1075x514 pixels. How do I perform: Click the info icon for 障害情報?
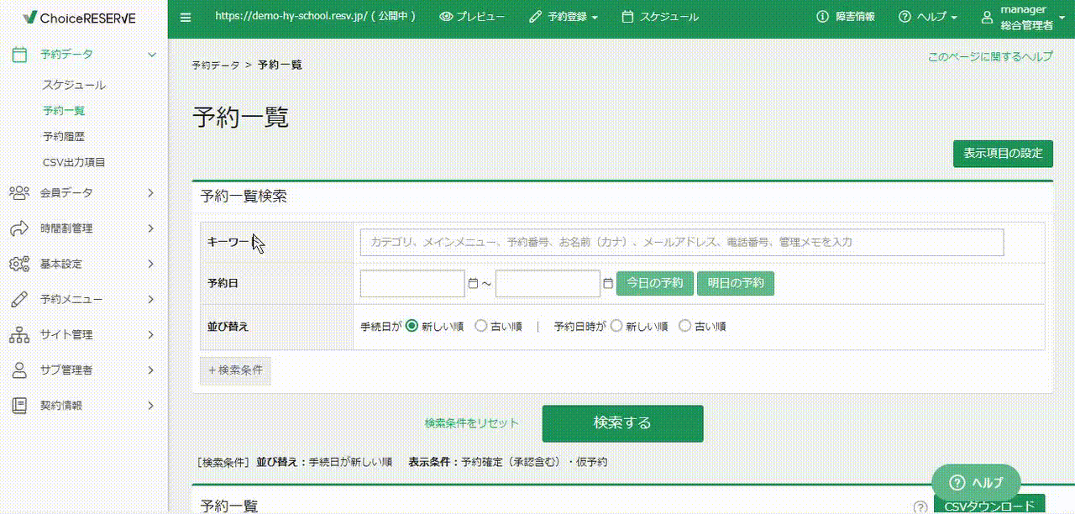[x=822, y=17]
